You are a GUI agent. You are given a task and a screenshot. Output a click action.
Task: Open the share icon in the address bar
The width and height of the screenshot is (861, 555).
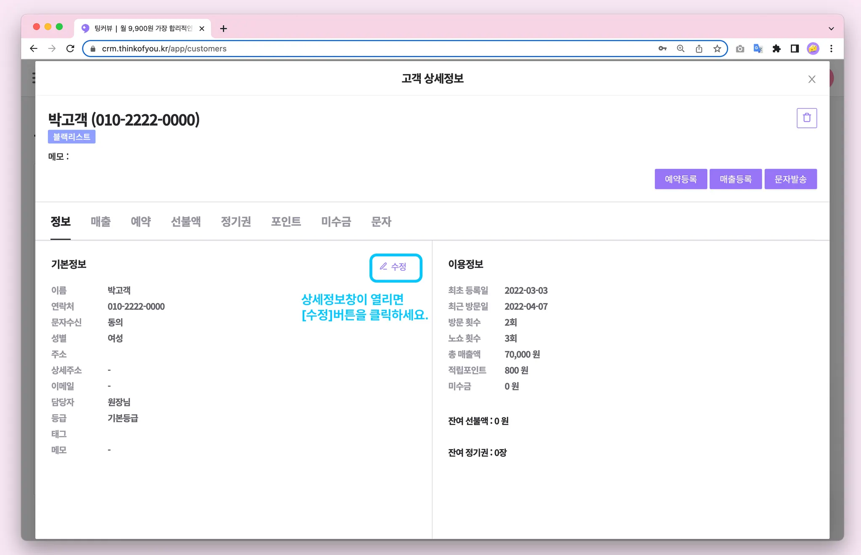(x=699, y=49)
